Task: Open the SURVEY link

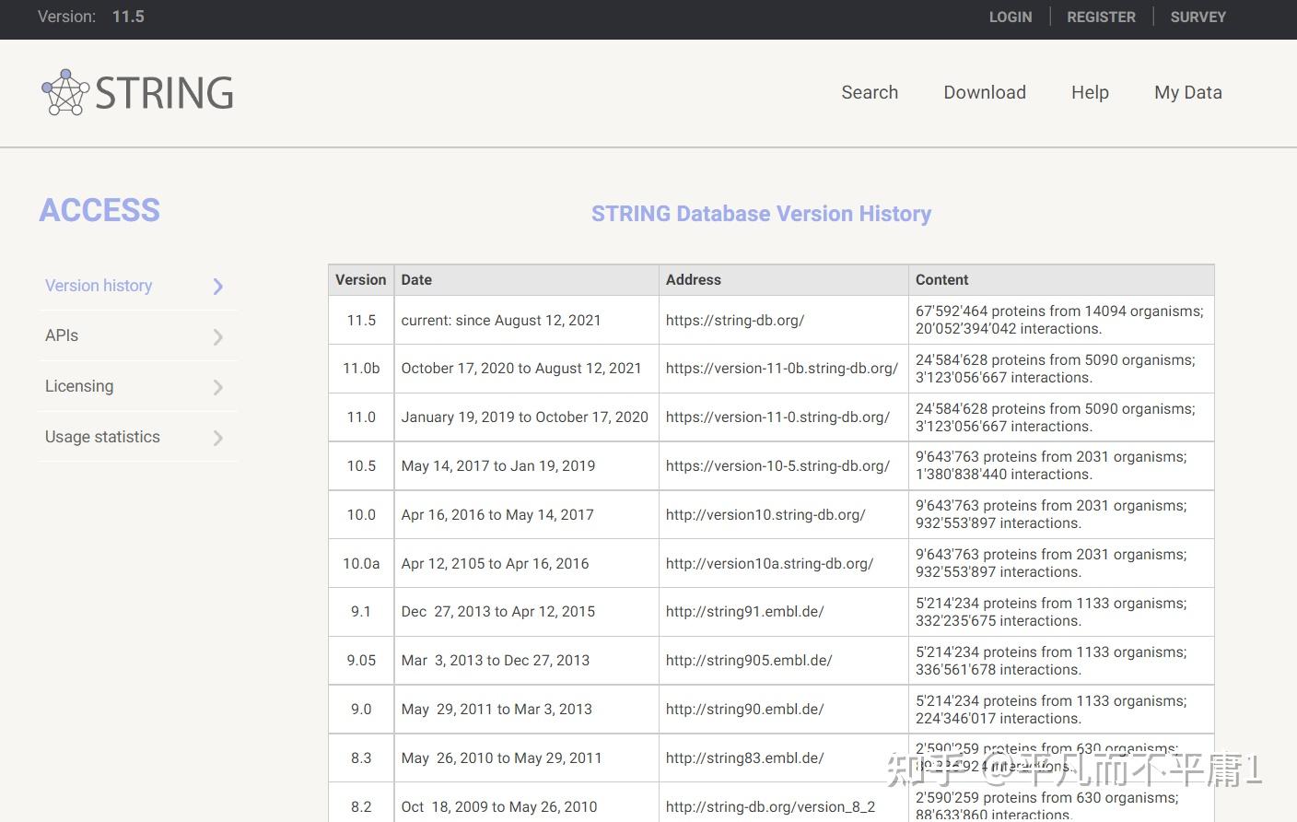Action: [1198, 17]
